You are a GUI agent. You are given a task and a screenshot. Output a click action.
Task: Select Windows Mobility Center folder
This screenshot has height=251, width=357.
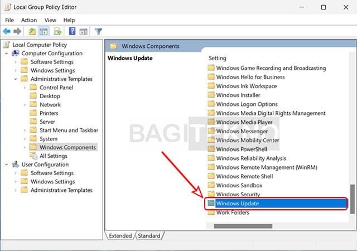(x=248, y=141)
